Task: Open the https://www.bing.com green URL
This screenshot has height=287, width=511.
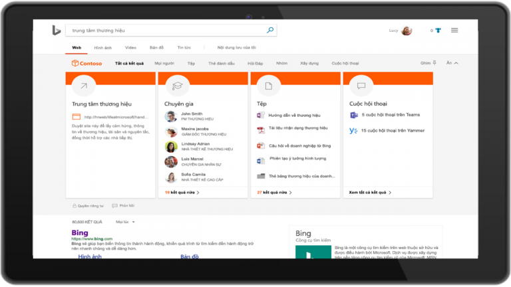Action: point(92,239)
